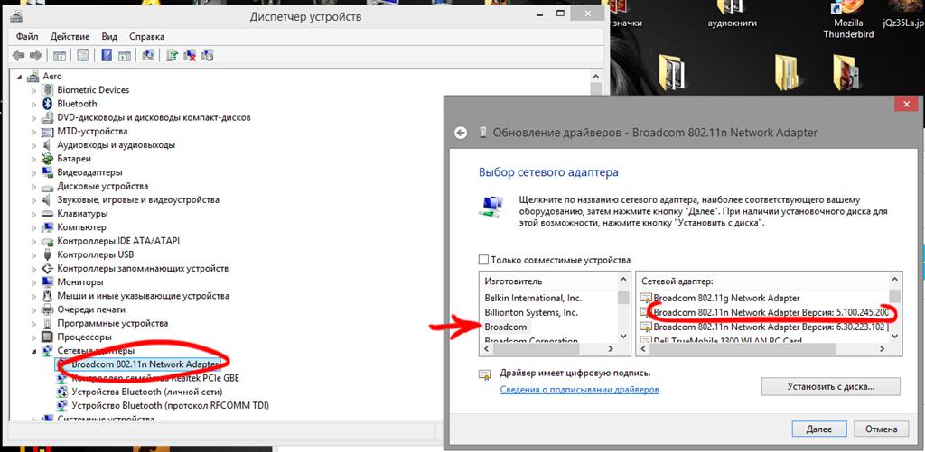Click the blue Help question-mark toolbar icon
The width and height of the screenshot is (925, 452).
pyautogui.click(x=107, y=55)
